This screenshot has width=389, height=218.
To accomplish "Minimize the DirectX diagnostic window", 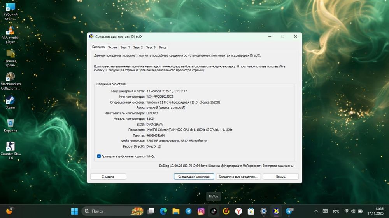I will pos(270,36).
